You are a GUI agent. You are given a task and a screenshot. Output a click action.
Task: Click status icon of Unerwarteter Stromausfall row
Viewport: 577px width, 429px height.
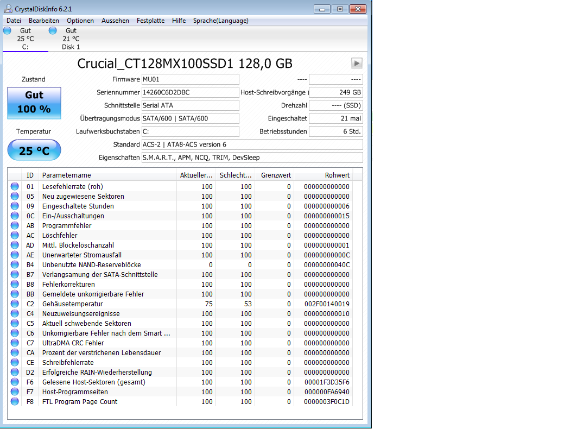15,255
